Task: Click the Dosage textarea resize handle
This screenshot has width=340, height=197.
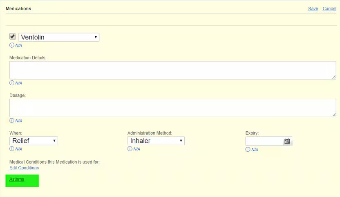Action: (334, 115)
